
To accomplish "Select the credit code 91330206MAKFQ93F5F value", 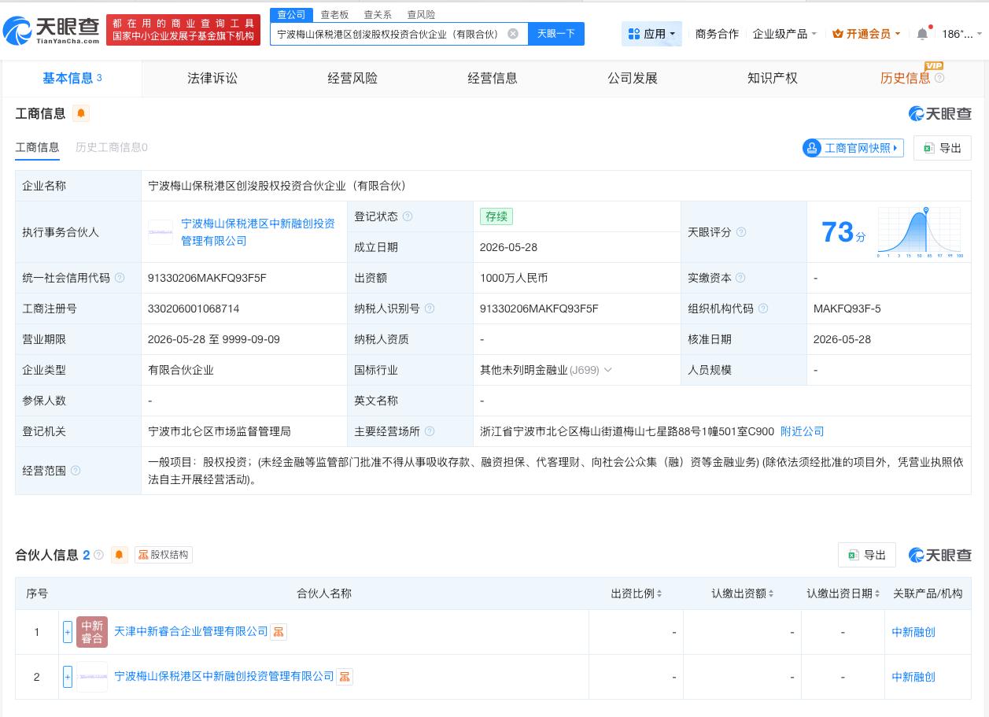I will coord(207,278).
